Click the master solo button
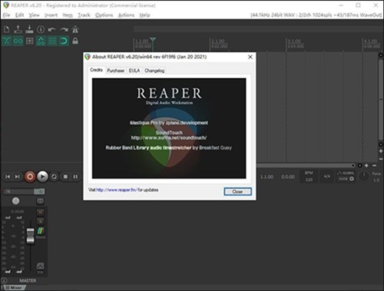 click(40, 221)
